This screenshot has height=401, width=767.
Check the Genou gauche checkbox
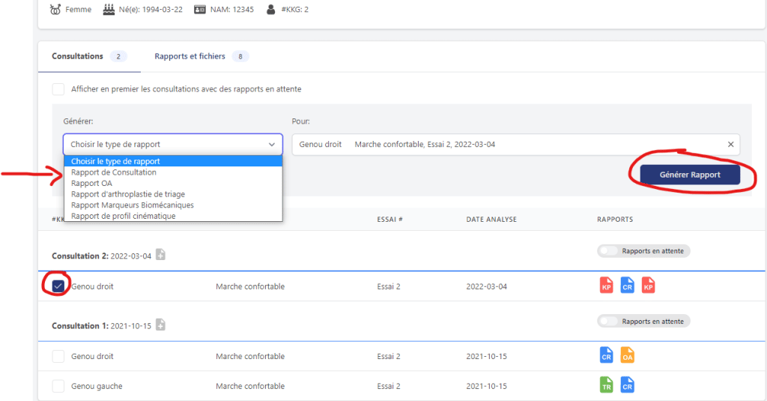(58, 386)
